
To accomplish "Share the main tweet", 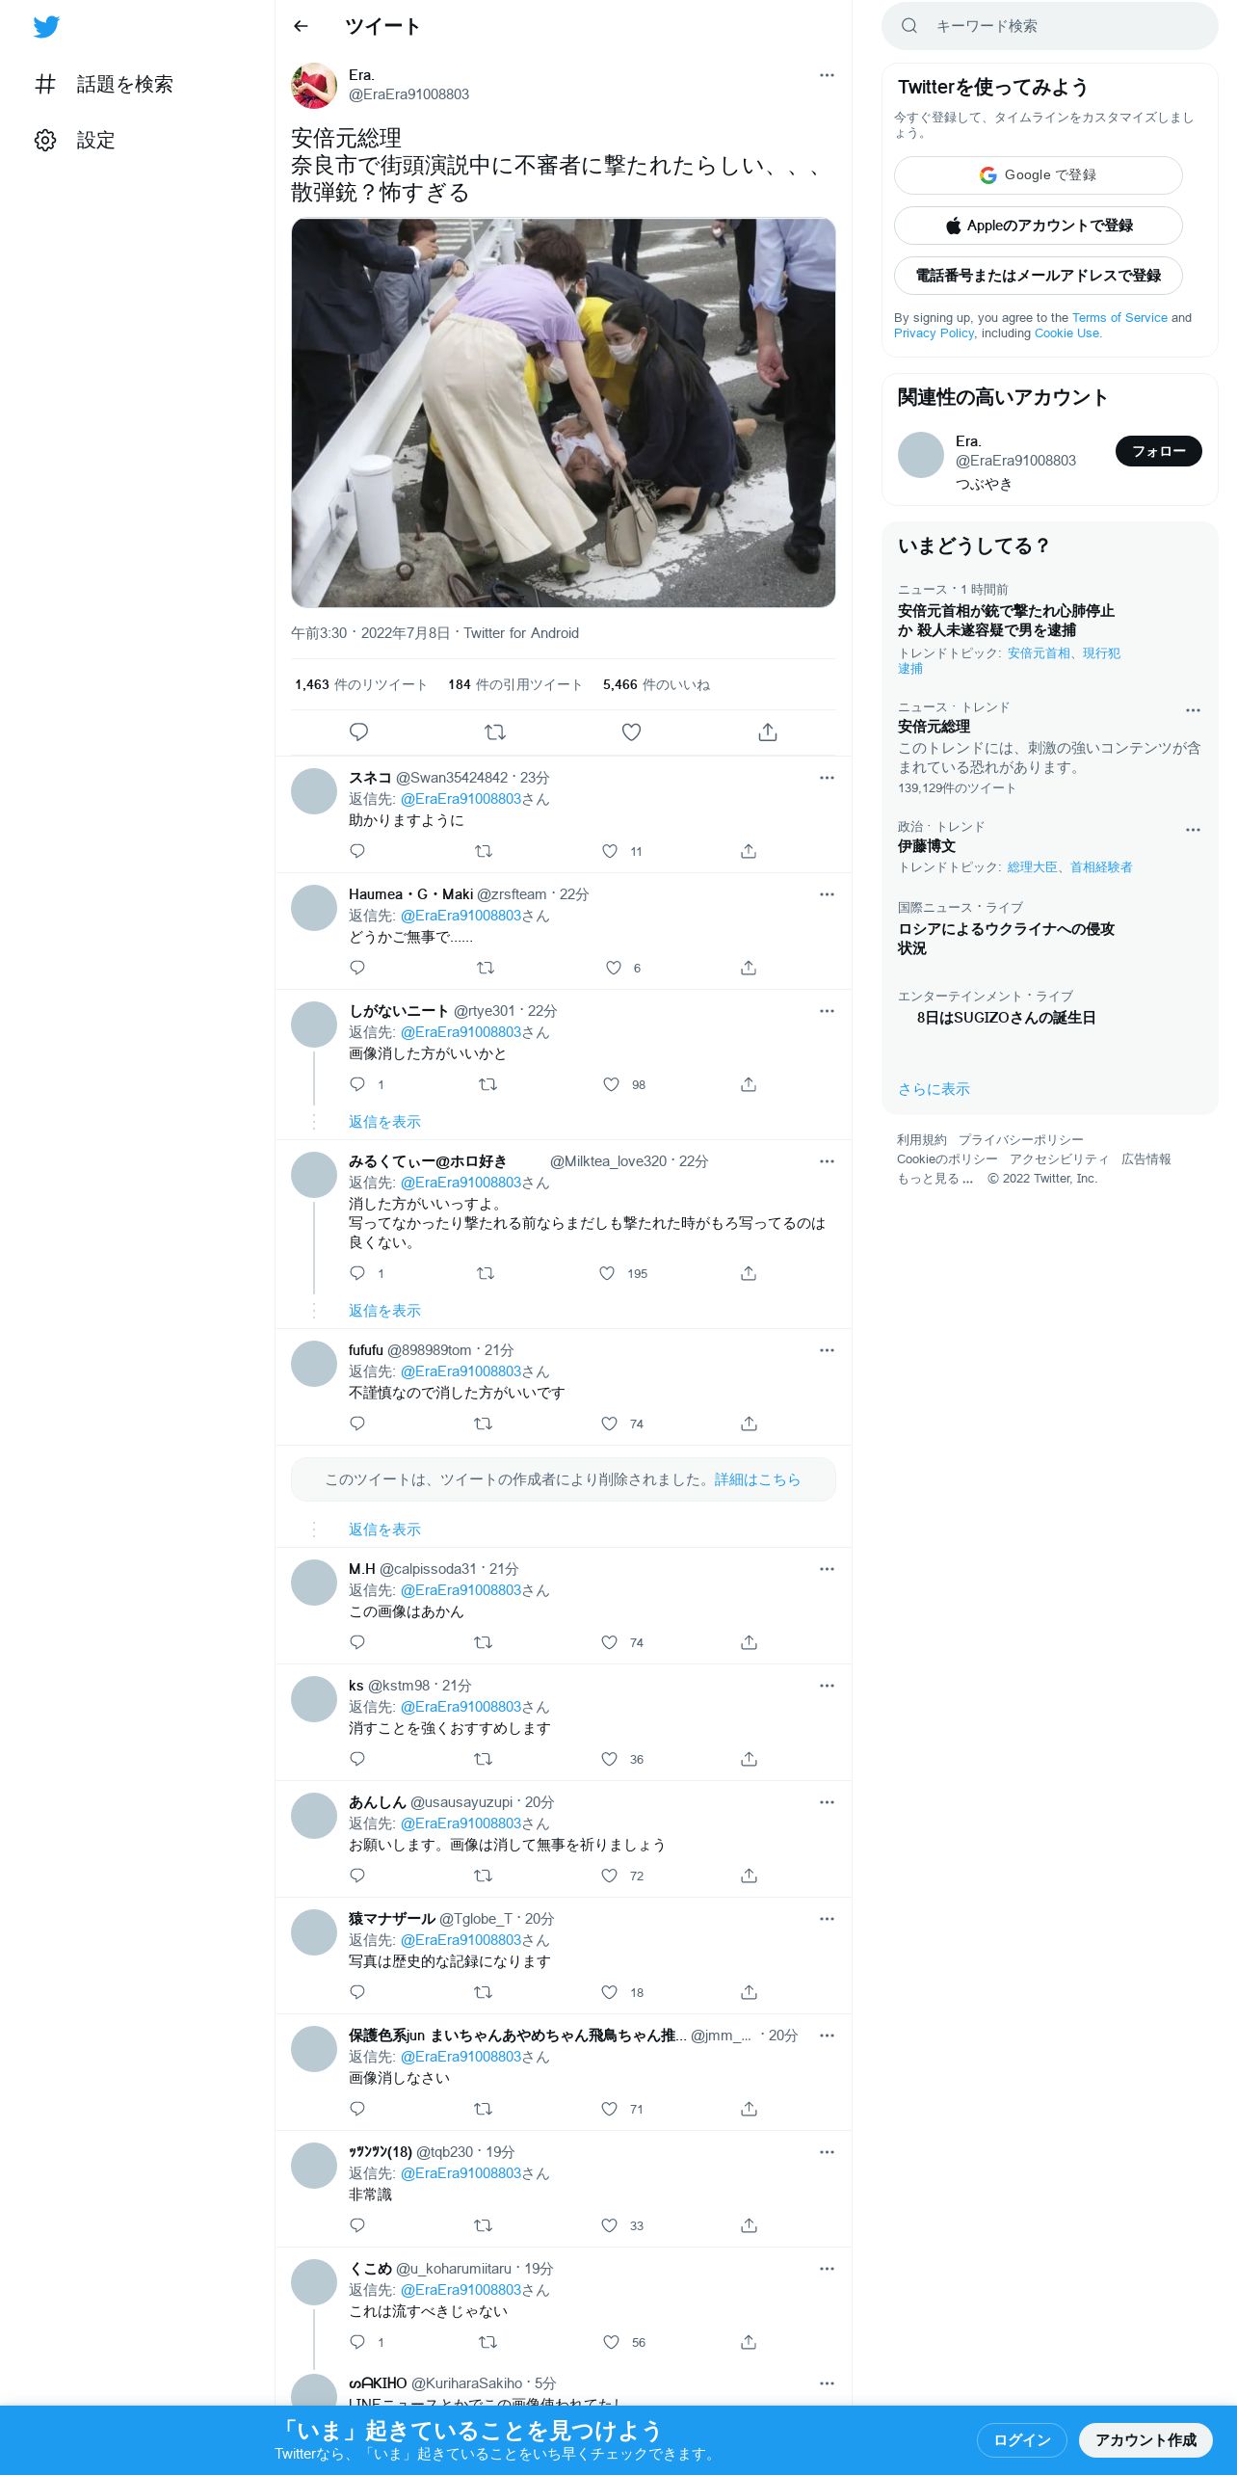I will pos(768,732).
